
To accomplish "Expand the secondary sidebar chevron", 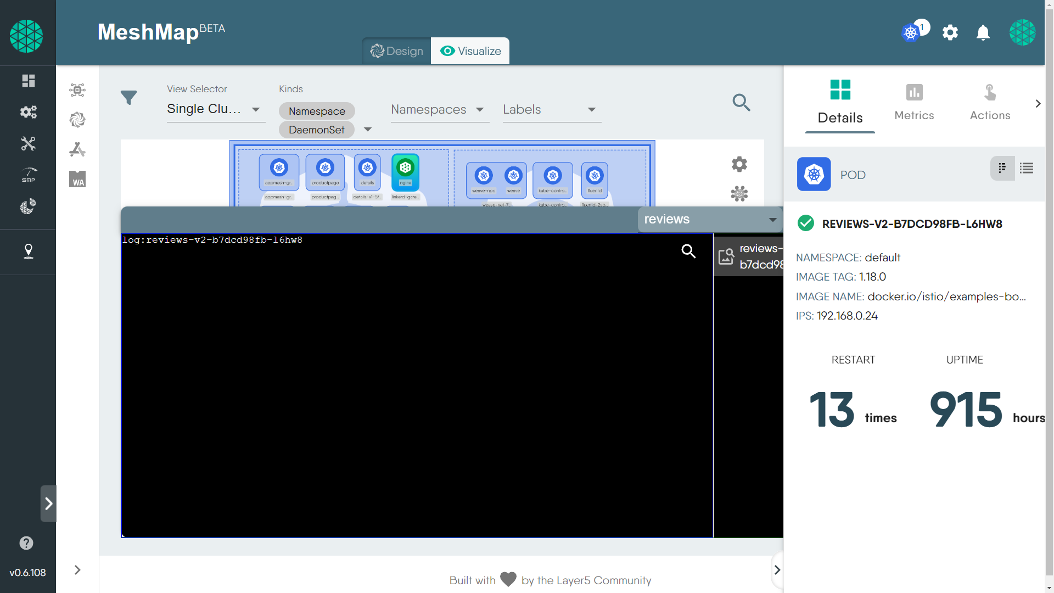I will [77, 570].
